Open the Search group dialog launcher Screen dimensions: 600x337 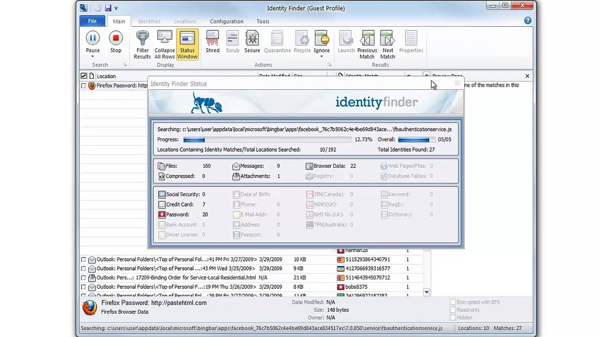(x=125, y=65)
